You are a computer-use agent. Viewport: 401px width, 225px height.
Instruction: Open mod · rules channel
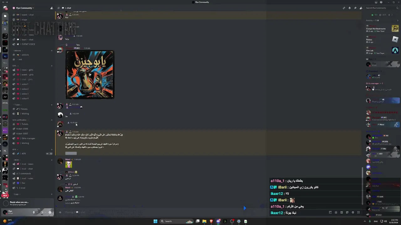[x=33, y=178]
